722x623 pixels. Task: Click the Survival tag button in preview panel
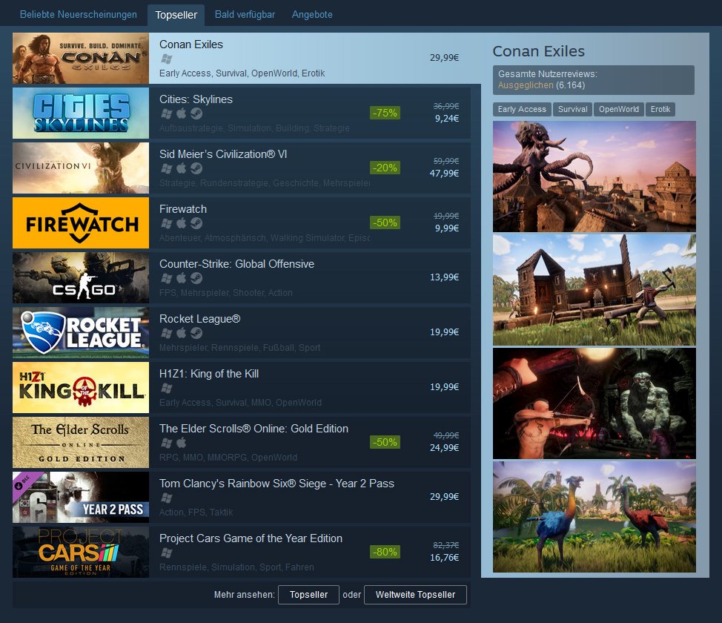(572, 109)
